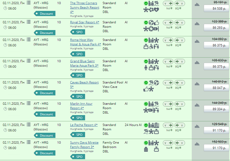Viewport: 230px width, 161px height.
Task: Open Le Pacha Resort 4* link
Action: (84, 125)
